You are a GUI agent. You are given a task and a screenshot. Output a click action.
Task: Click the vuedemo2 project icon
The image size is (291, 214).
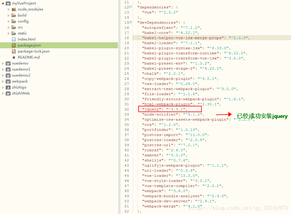click(8, 75)
